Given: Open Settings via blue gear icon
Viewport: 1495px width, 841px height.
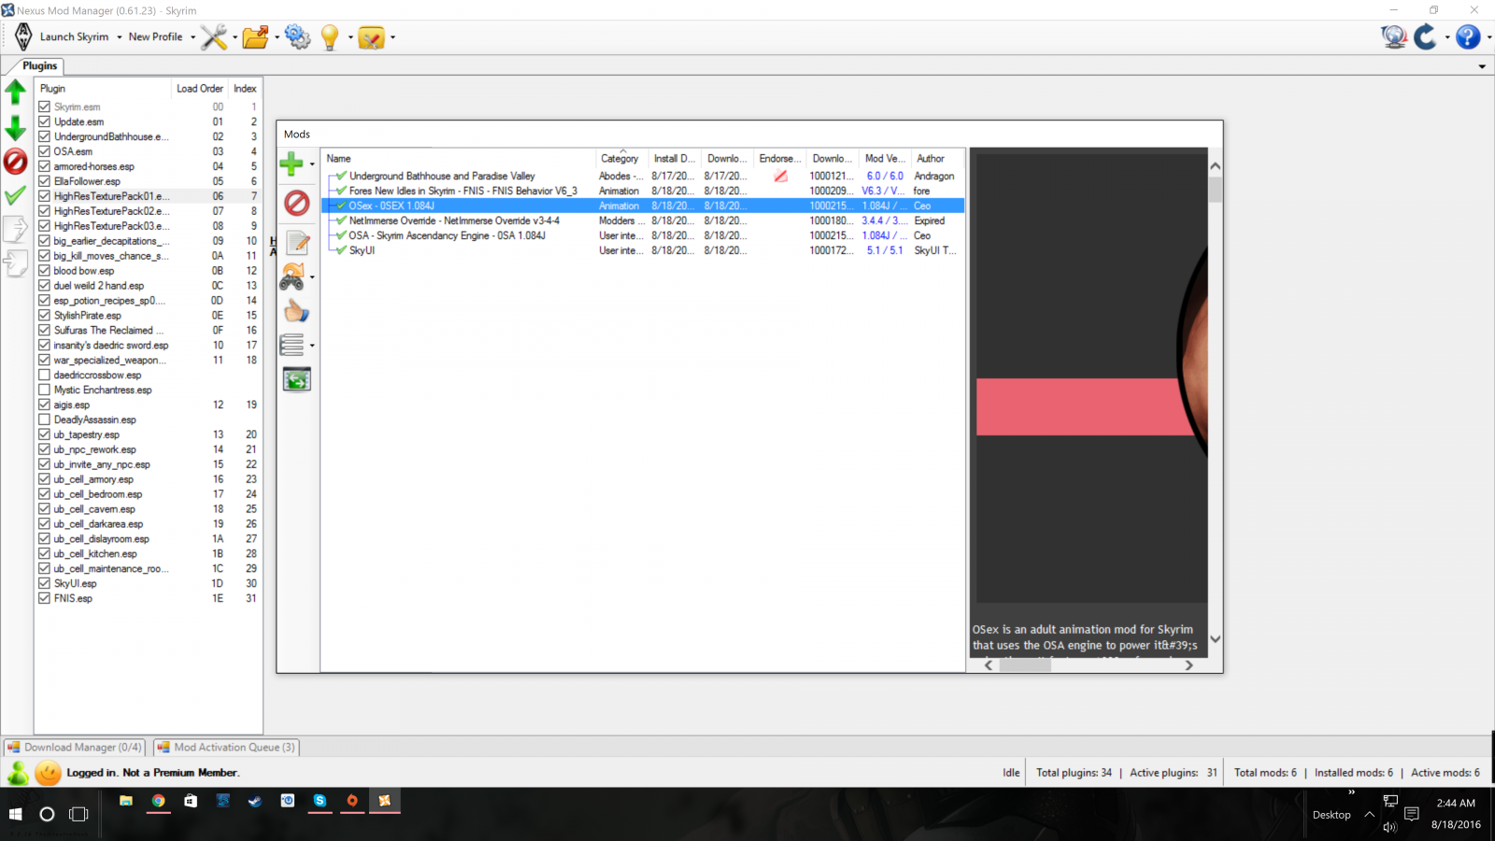Looking at the screenshot, I should point(298,37).
